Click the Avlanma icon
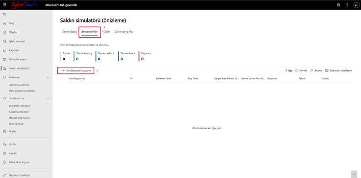 tap(4, 77)
